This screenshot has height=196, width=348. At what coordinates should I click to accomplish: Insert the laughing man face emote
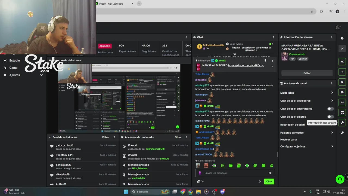[206, 166]
